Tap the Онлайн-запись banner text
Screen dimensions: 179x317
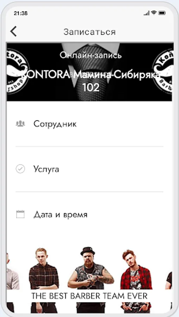pyautogui.click(x=91, y=55)
